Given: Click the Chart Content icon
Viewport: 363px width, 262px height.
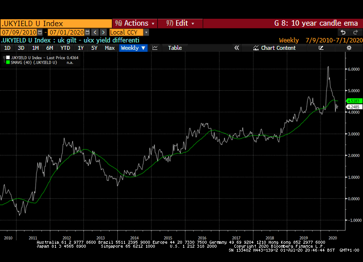Looking at the screenshot, I should click(x=256, y=48).
